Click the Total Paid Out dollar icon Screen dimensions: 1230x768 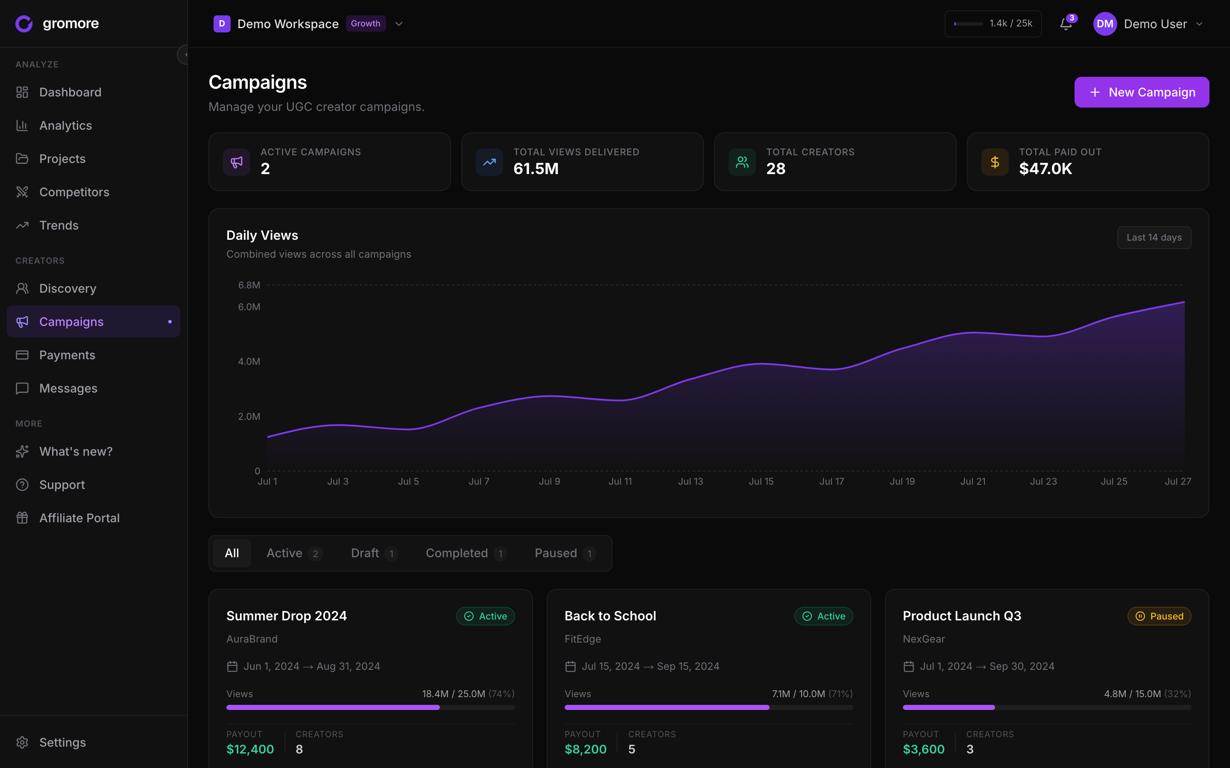995,162
